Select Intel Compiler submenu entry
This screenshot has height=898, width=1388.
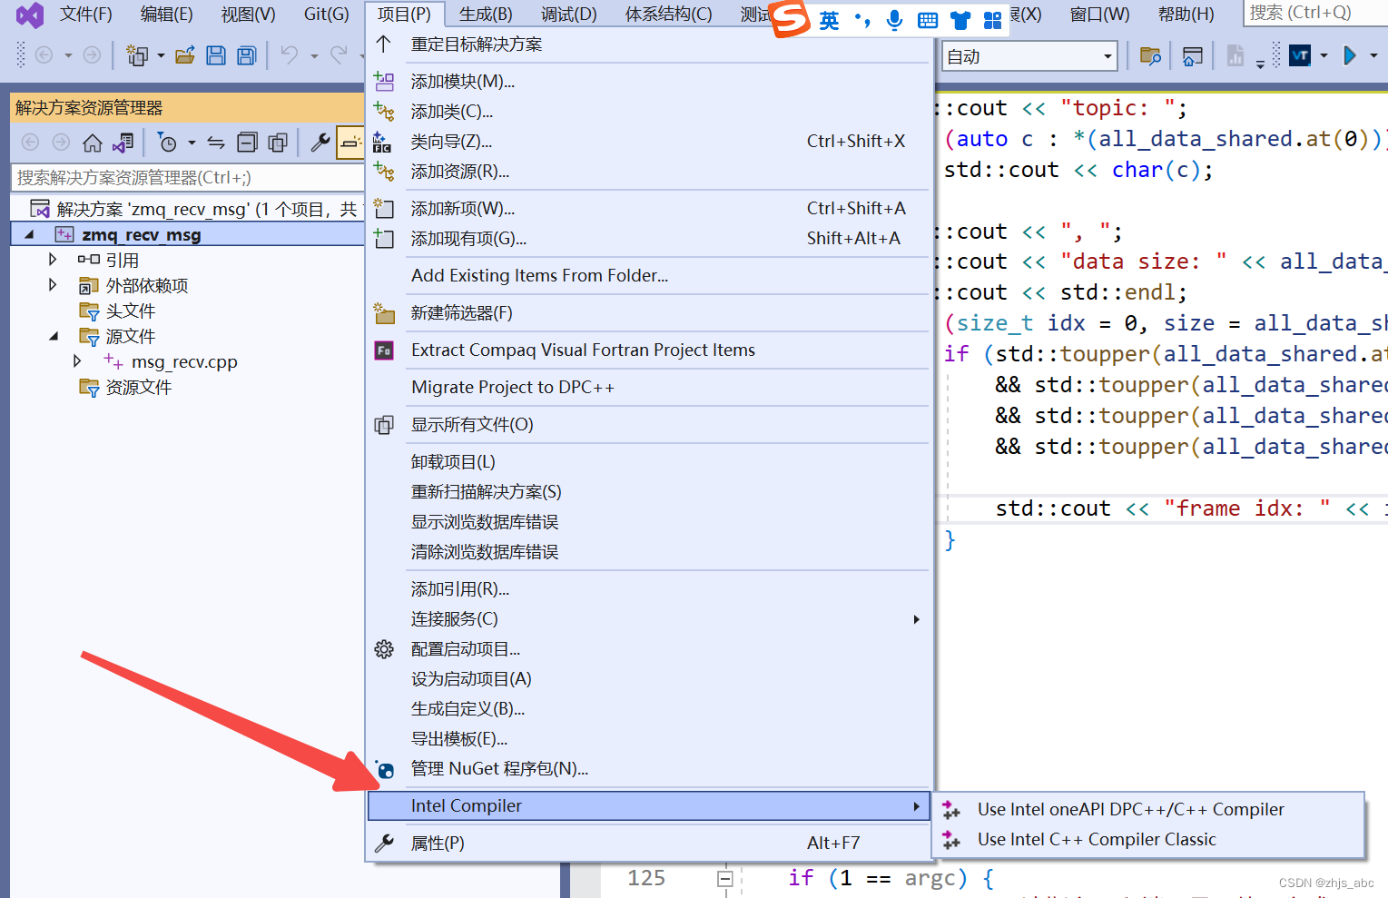[x=648, y=805]
